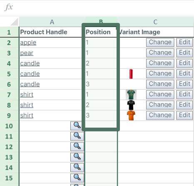Click the magnifier lookup icon in row 15
The width and height of the screenshot is (194, 186).
coord(77,178)
